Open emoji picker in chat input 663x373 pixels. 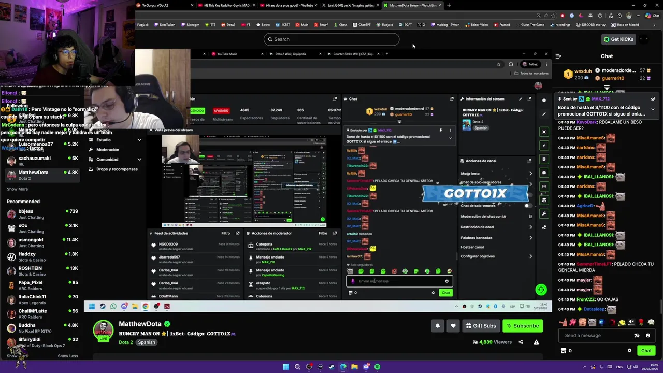[x=647, y=335]
